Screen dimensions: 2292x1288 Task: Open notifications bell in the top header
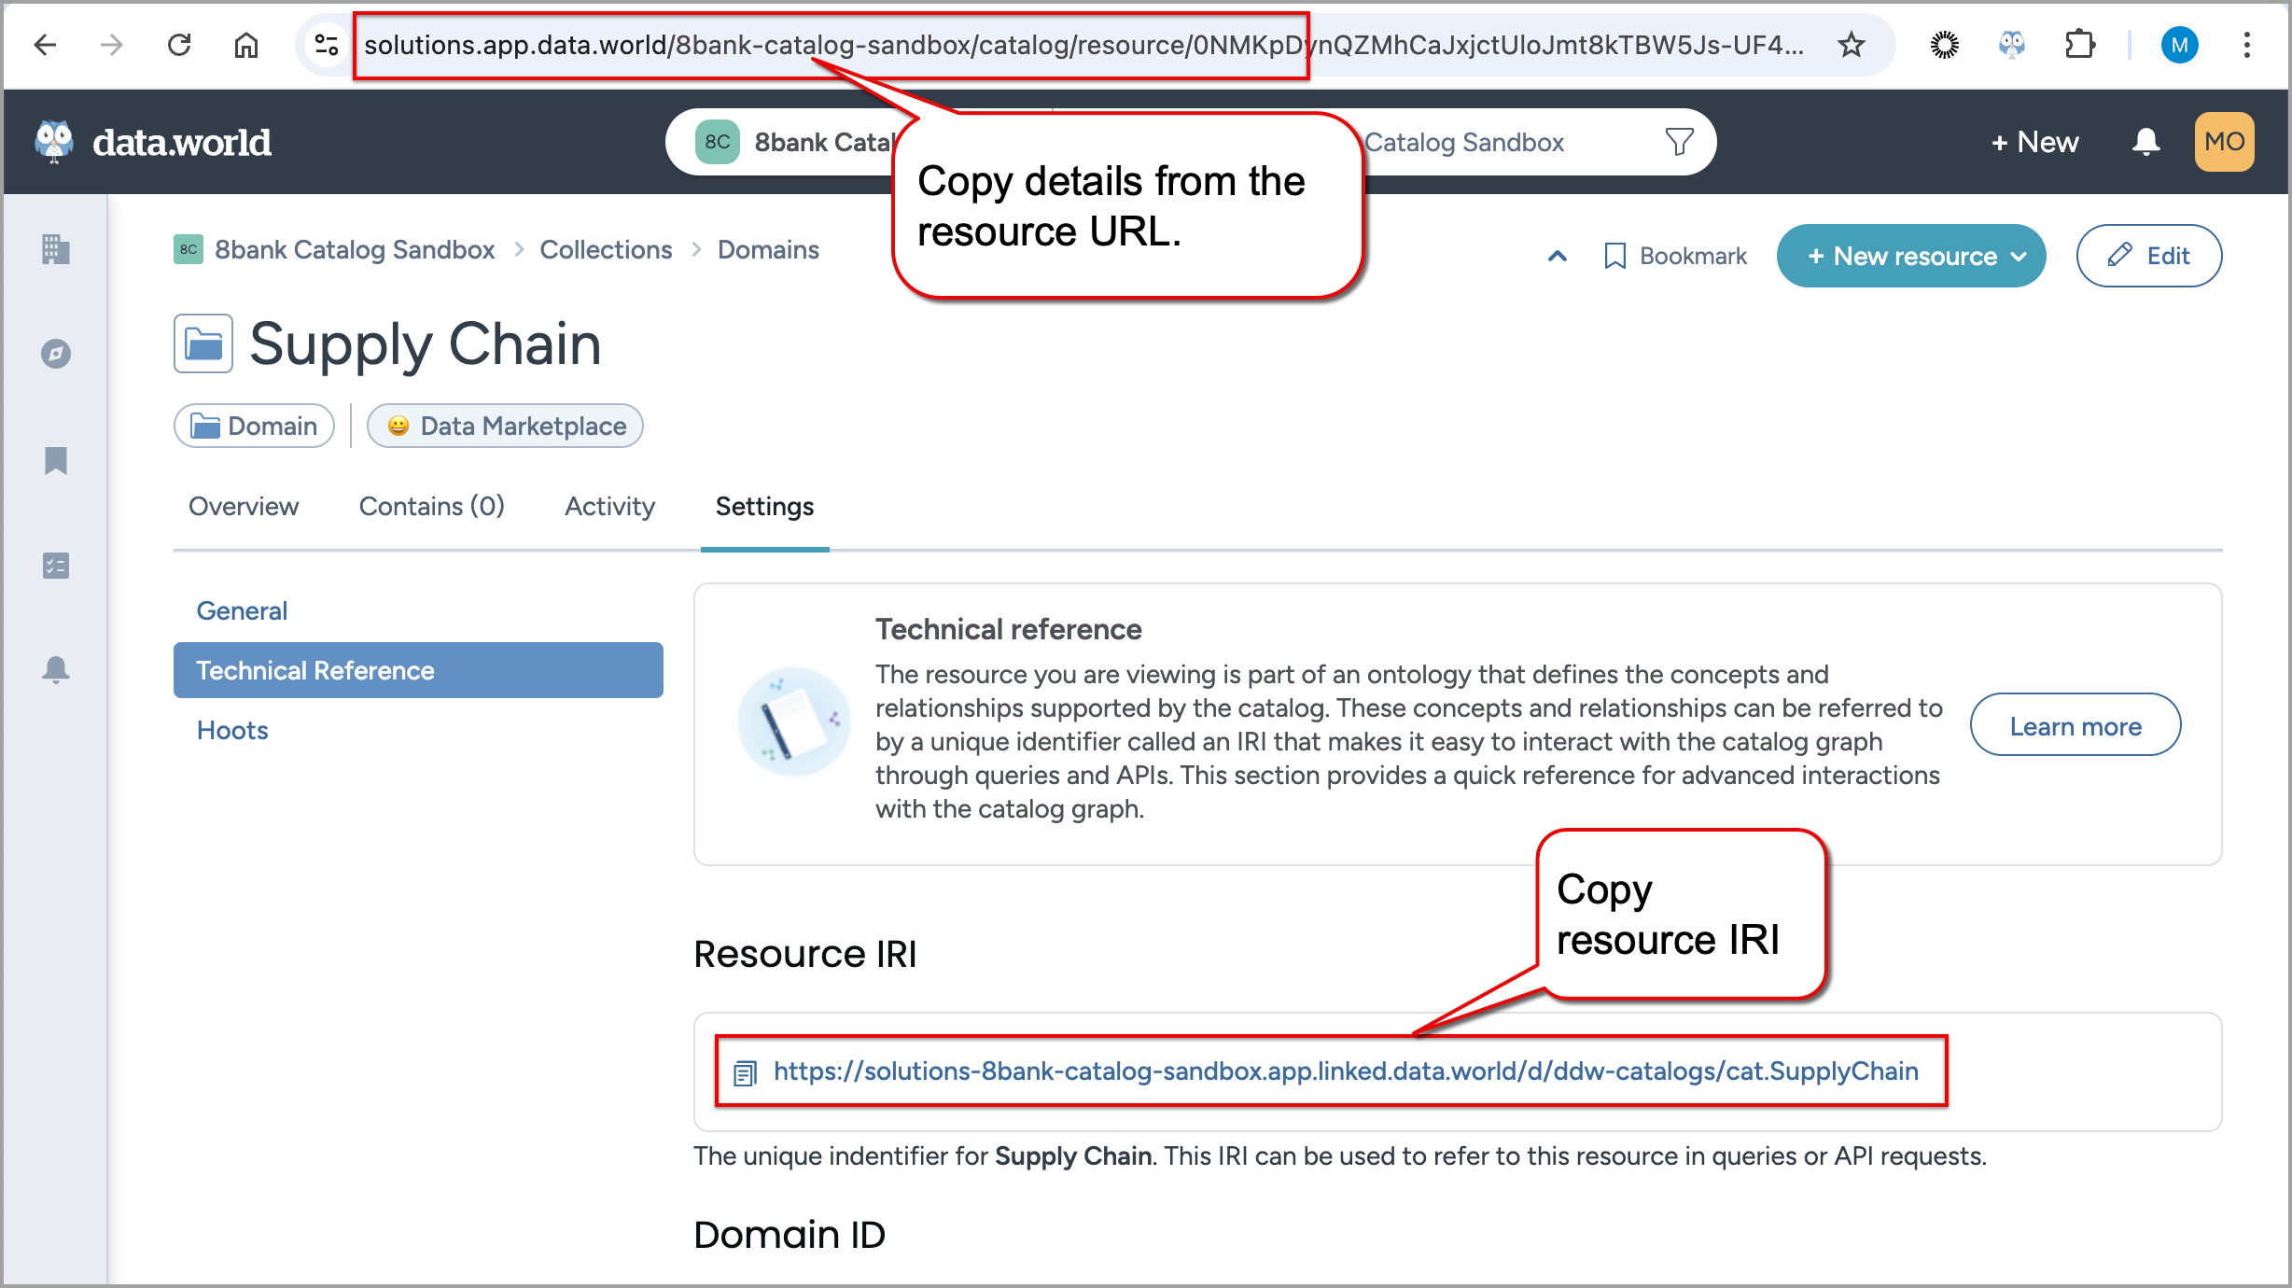[2145, 142]
